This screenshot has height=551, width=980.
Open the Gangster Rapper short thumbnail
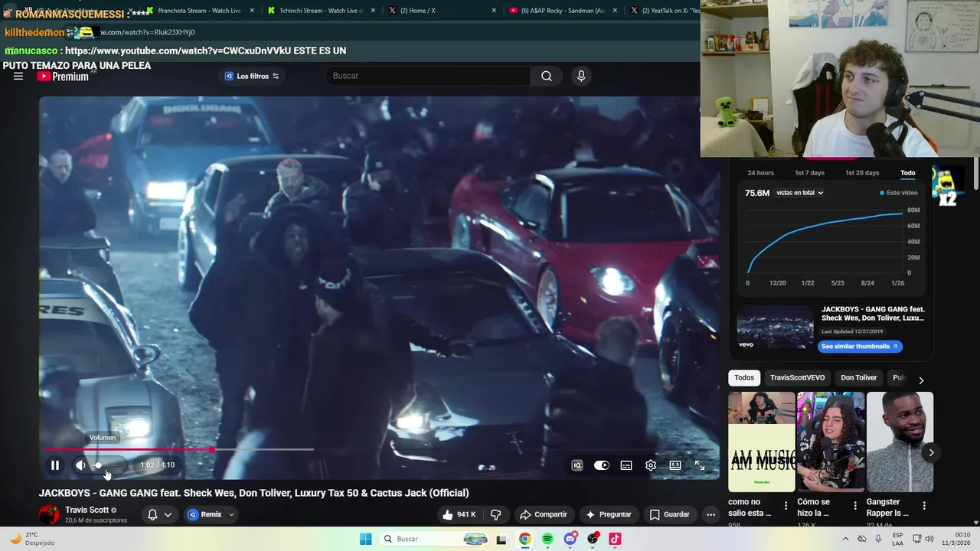click(900, 442)
